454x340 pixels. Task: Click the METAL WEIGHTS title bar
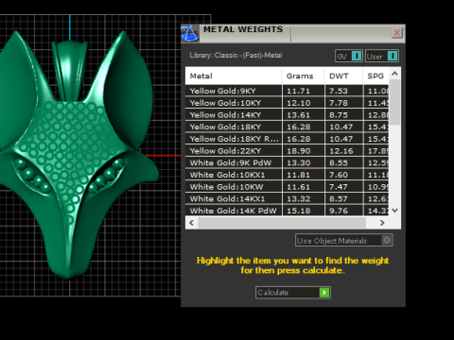tap(293, 33)
